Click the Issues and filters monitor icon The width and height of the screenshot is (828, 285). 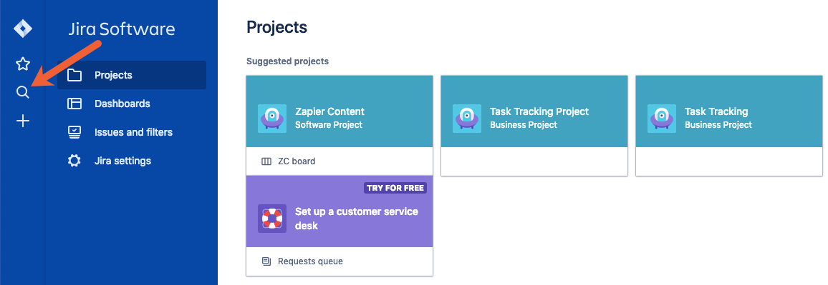tap(74, 132)
